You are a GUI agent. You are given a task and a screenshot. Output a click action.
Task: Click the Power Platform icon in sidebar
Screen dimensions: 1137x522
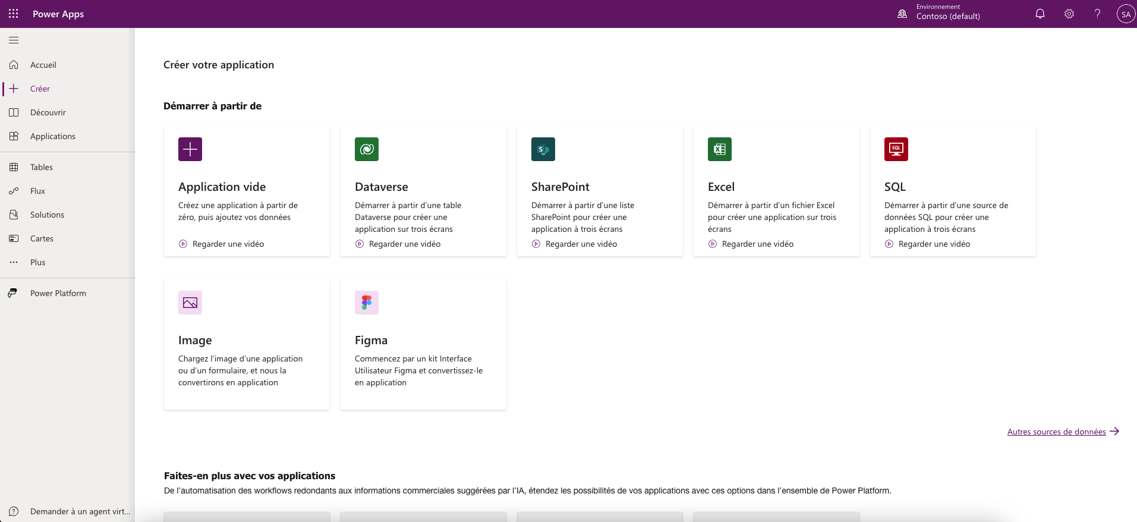click(12, 293)
